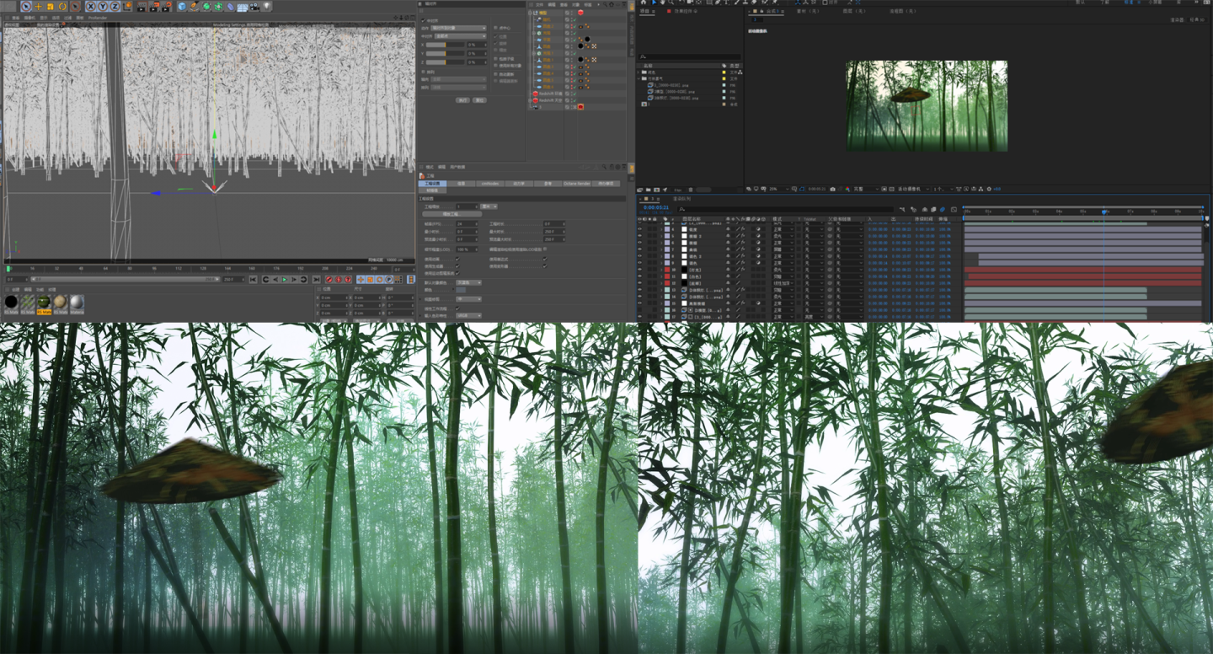Click the snapshot camera icon in AE preview panel

832,189
